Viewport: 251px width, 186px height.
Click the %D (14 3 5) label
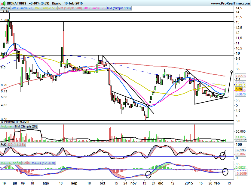point(16,145)
